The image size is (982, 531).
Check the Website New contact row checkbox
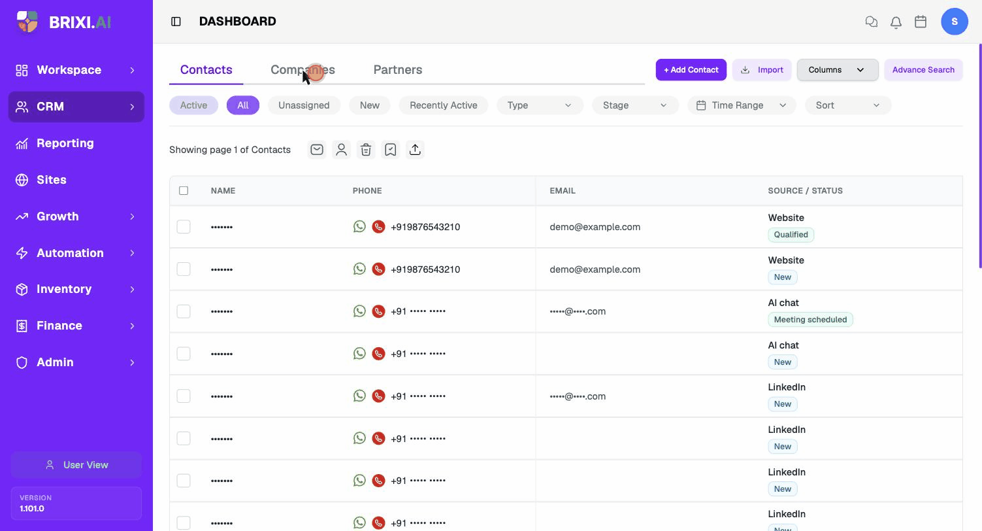tap(184, 269)
